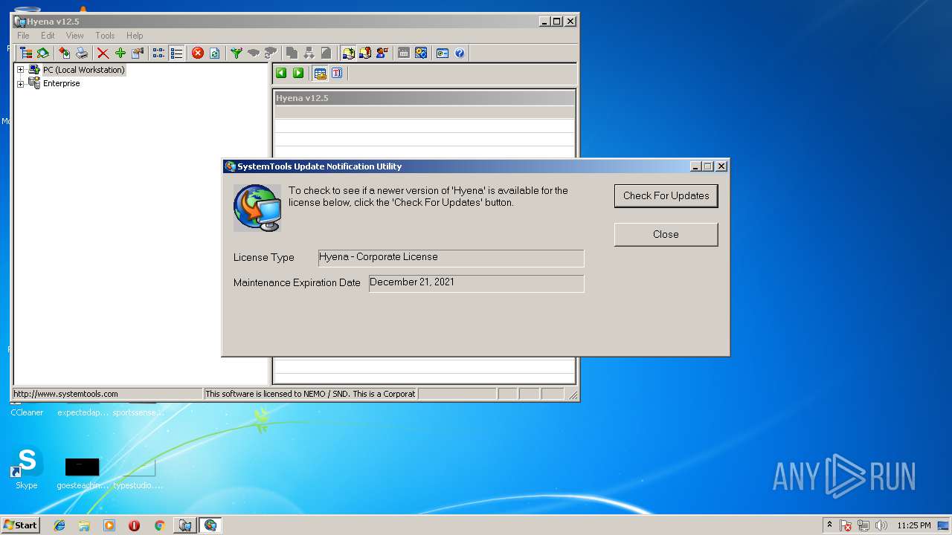Image resolution: width=952 pixels, height=535 pixels.
Task: Switch to the Hyena taskbar button
Action: click(185, 525)
